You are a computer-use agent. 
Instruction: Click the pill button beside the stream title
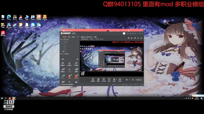[95, 37]
